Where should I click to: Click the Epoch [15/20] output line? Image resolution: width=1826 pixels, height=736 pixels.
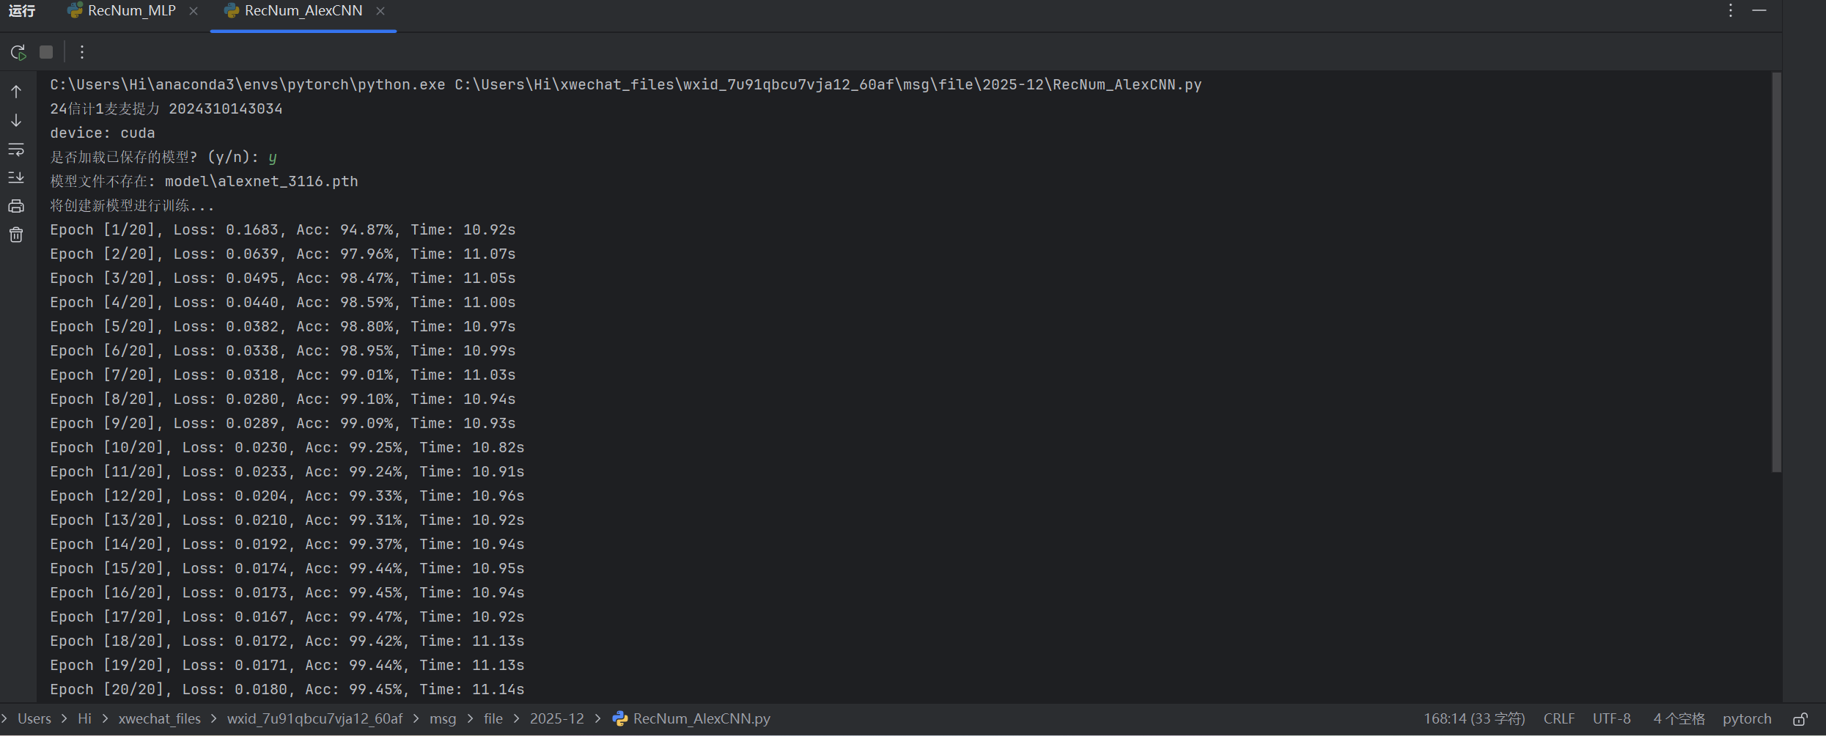tap(287, 569)
